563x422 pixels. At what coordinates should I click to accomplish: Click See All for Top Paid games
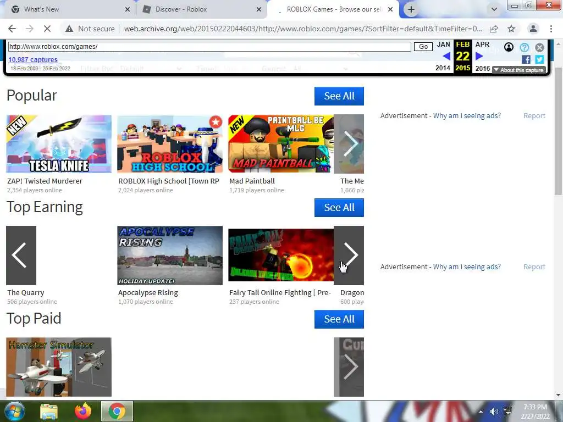tap(339, 319)
